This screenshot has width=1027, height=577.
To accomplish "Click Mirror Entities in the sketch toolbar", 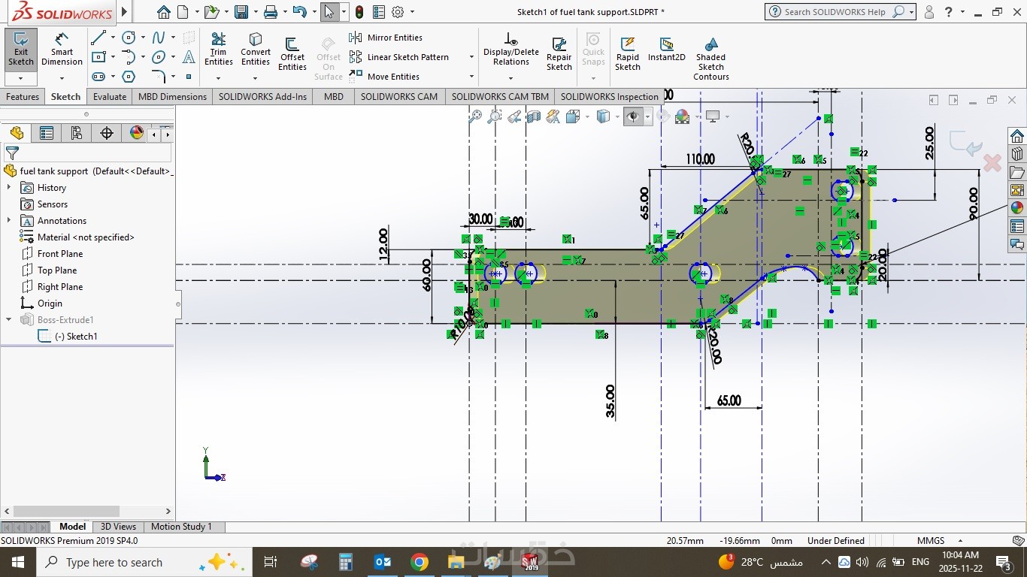I will coord(386,38).
